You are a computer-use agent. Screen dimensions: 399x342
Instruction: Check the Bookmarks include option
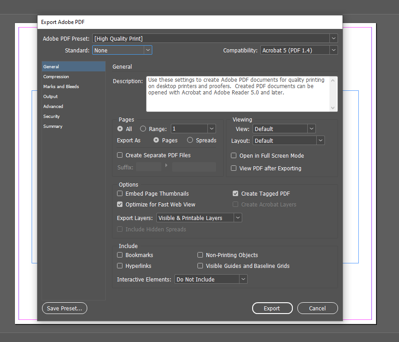click(120, 255)
